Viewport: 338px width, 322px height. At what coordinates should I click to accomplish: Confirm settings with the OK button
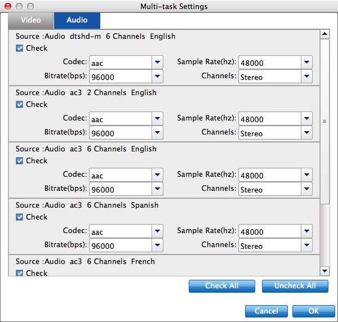pos(314,311)
